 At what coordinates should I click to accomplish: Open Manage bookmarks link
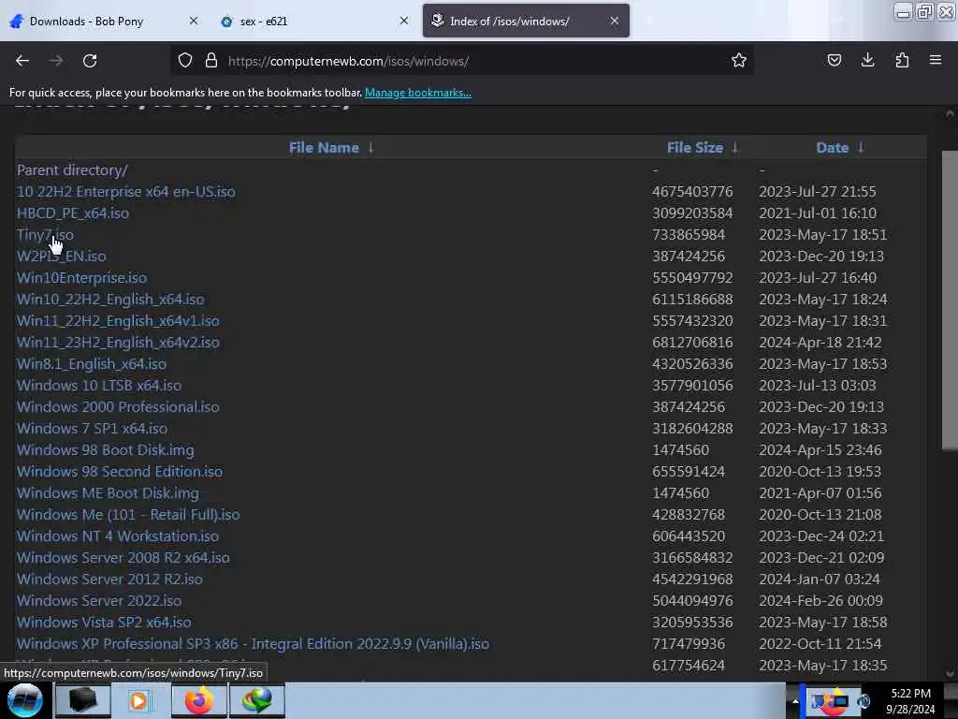pos(418,93)
